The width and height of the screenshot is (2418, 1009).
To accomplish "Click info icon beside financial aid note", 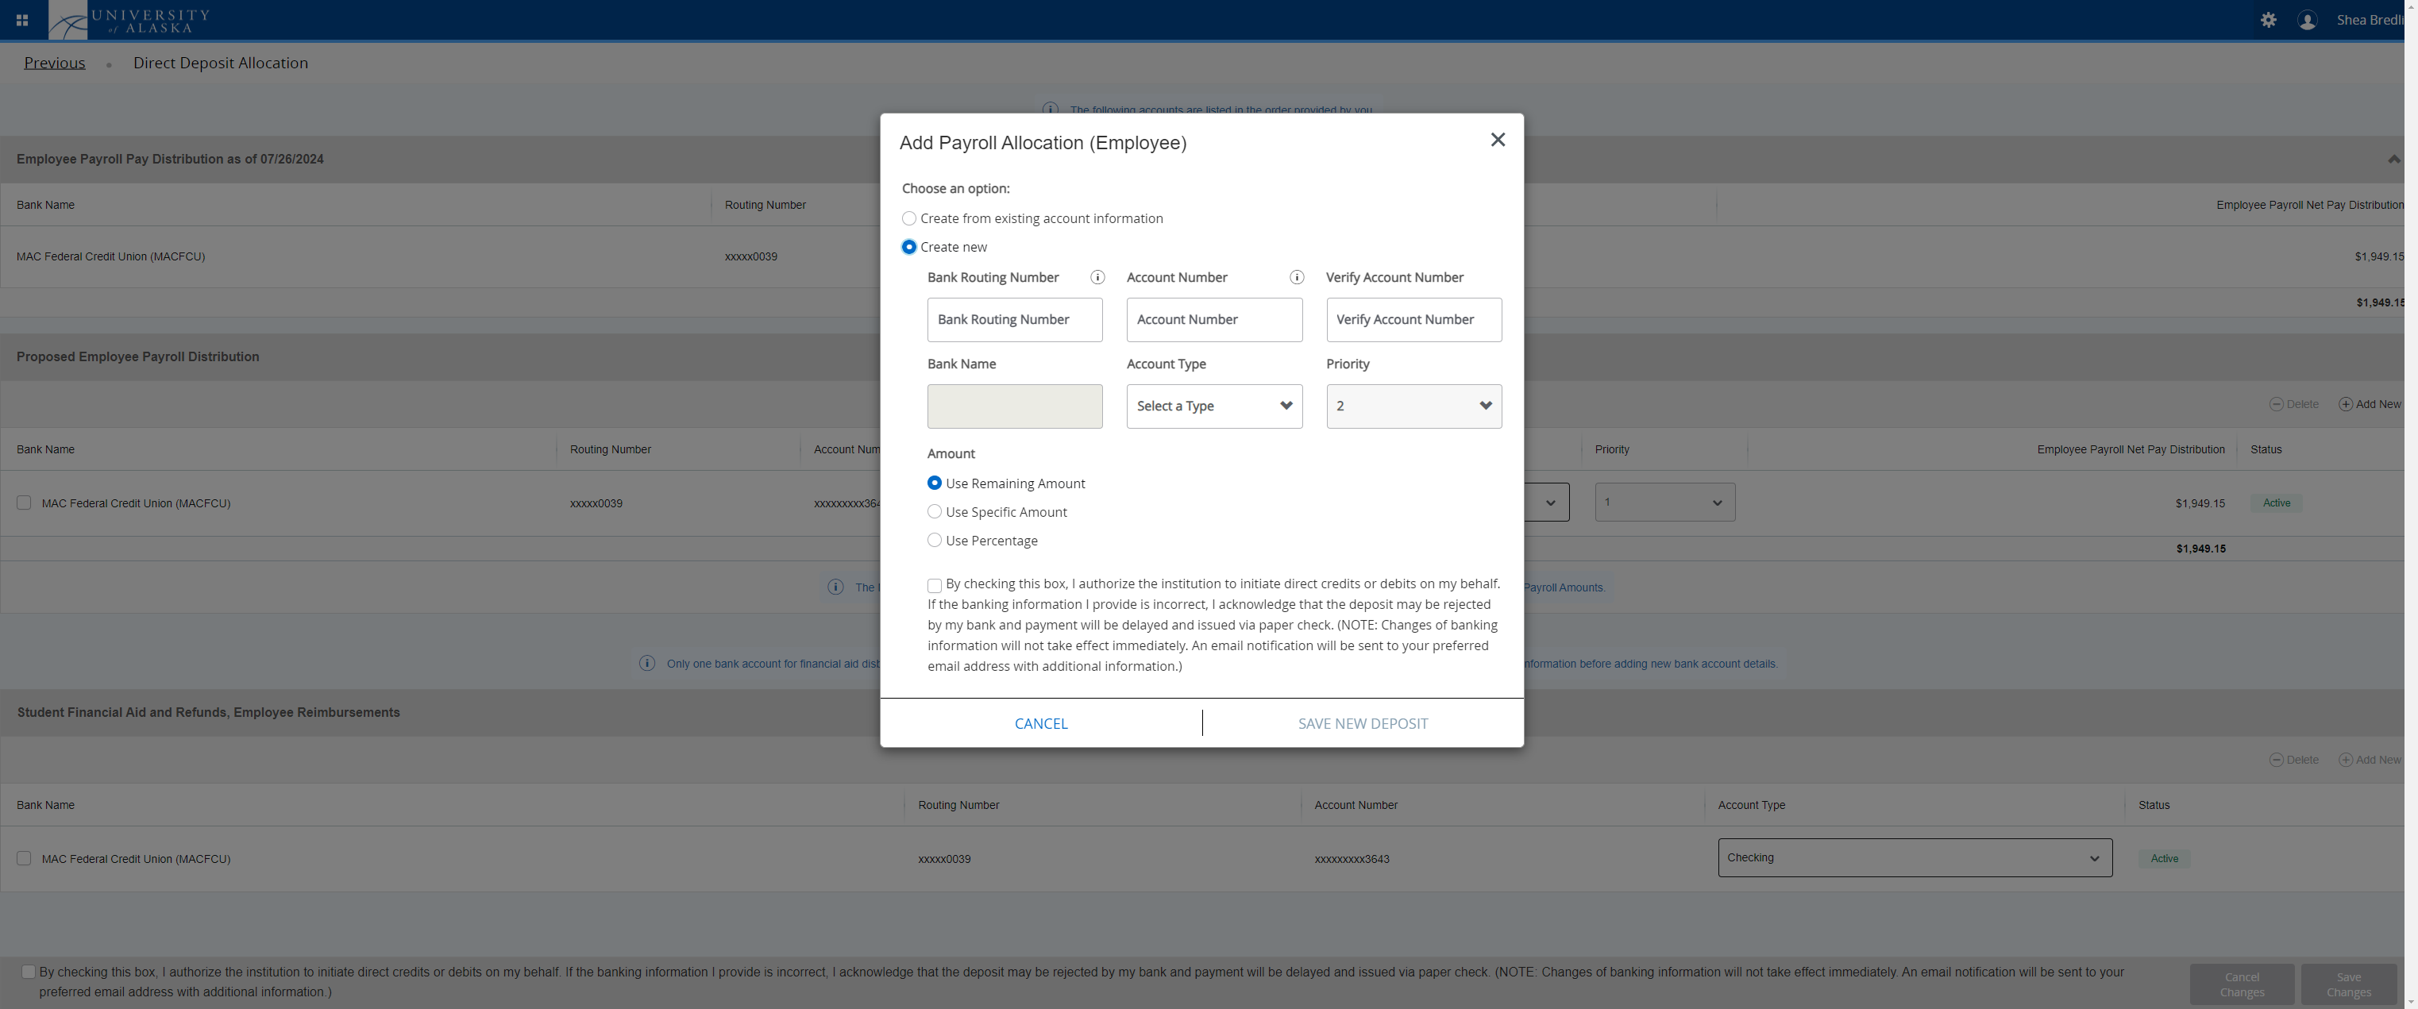I will [x=646, y=664].
